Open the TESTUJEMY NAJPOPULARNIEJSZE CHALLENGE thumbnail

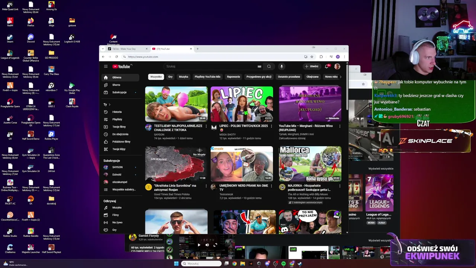[x=176, y=104]
